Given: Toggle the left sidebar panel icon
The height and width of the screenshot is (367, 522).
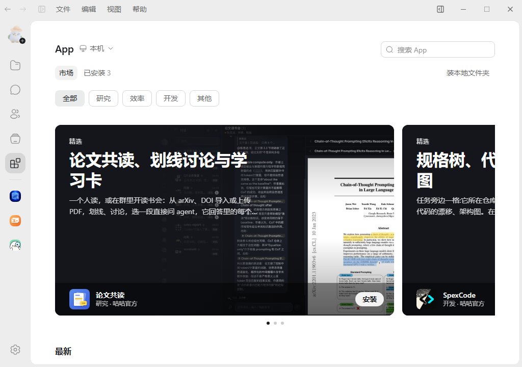Looking at the screenshot, I should 42,9.
